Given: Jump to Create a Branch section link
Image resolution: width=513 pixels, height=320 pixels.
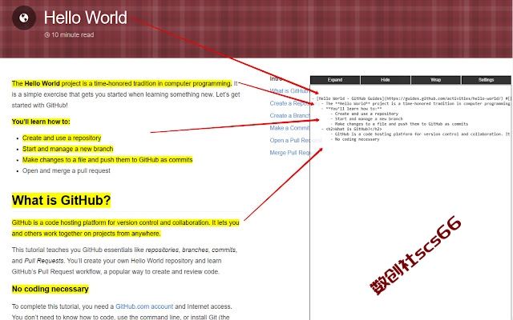Looking at the screenshot, I should [289, 115].
